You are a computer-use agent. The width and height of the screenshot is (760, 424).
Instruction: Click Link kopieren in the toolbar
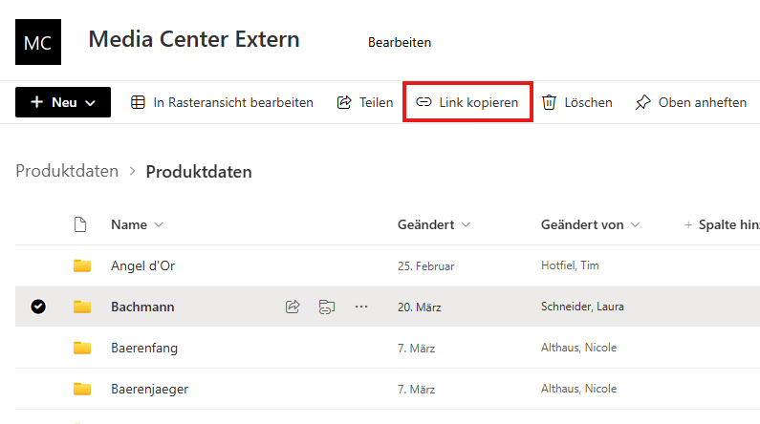point(467,102)
